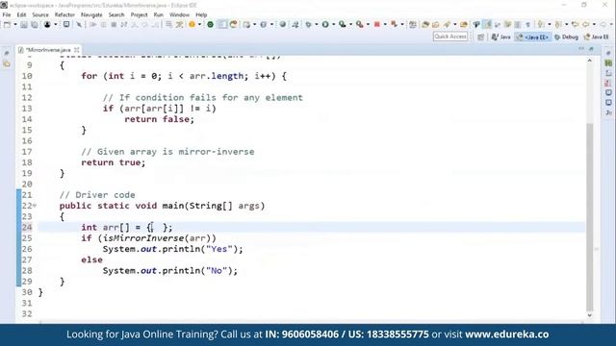Open the Edit menu
Image resolution: width=616 pixels, height=346 pixels.
point(21,15)
